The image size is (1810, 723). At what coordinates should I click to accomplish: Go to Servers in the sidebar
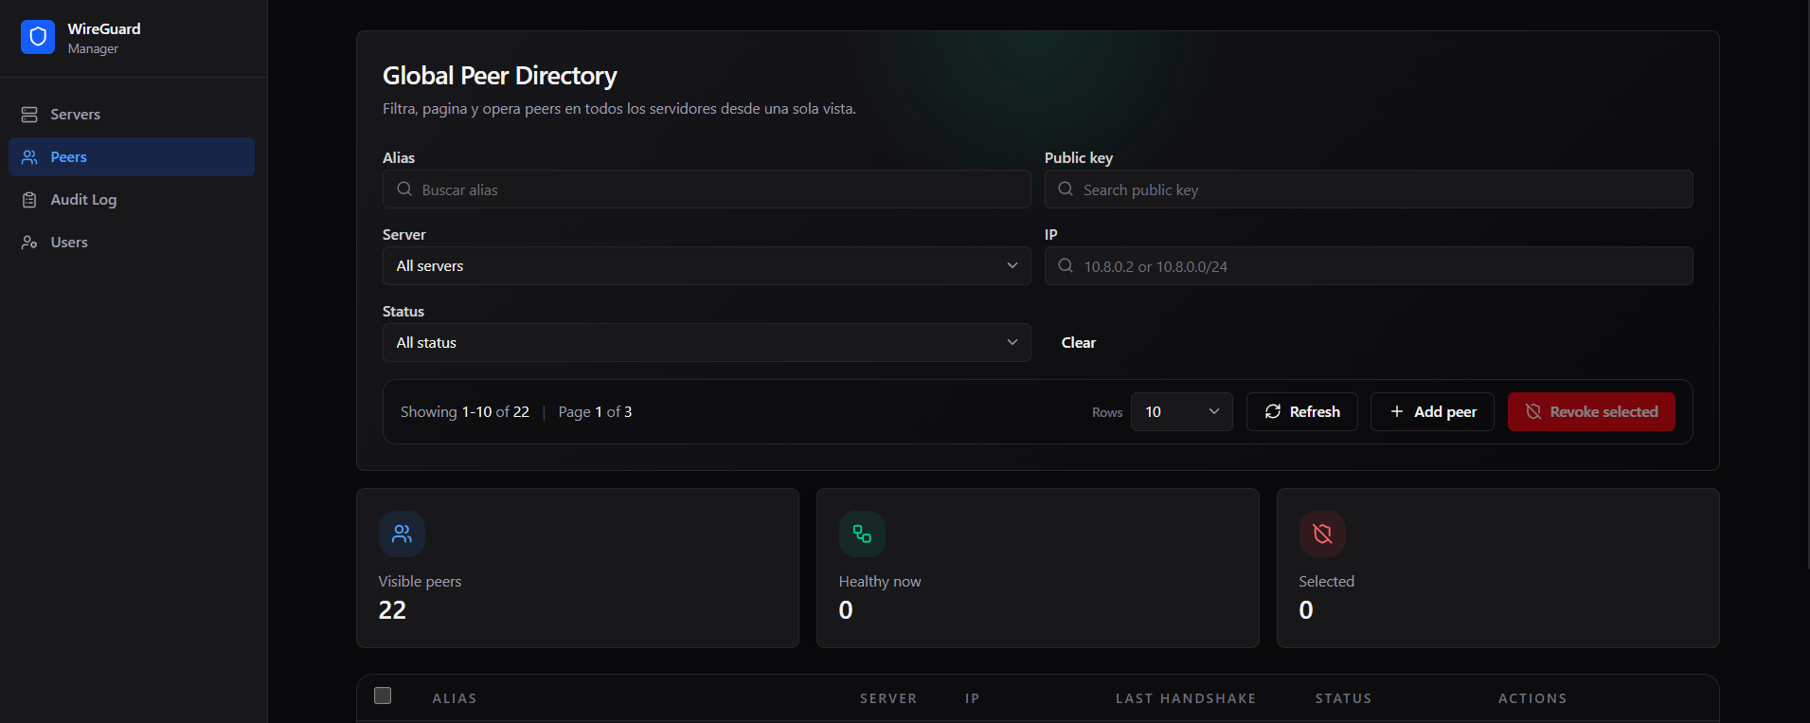(132, 115)
